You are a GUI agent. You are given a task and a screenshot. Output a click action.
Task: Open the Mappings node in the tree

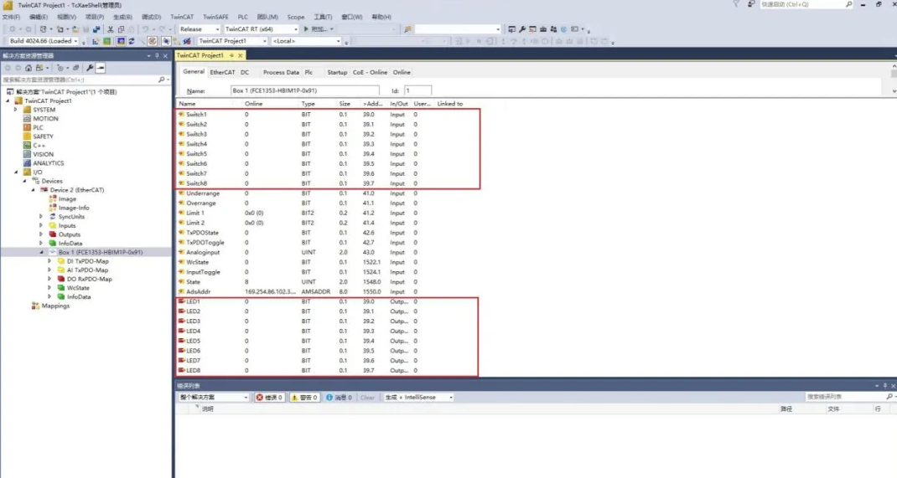click(55, 306)
